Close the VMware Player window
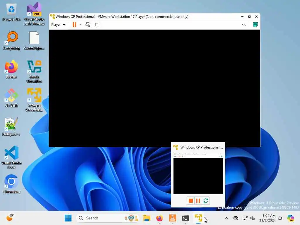 pos(257,17)
